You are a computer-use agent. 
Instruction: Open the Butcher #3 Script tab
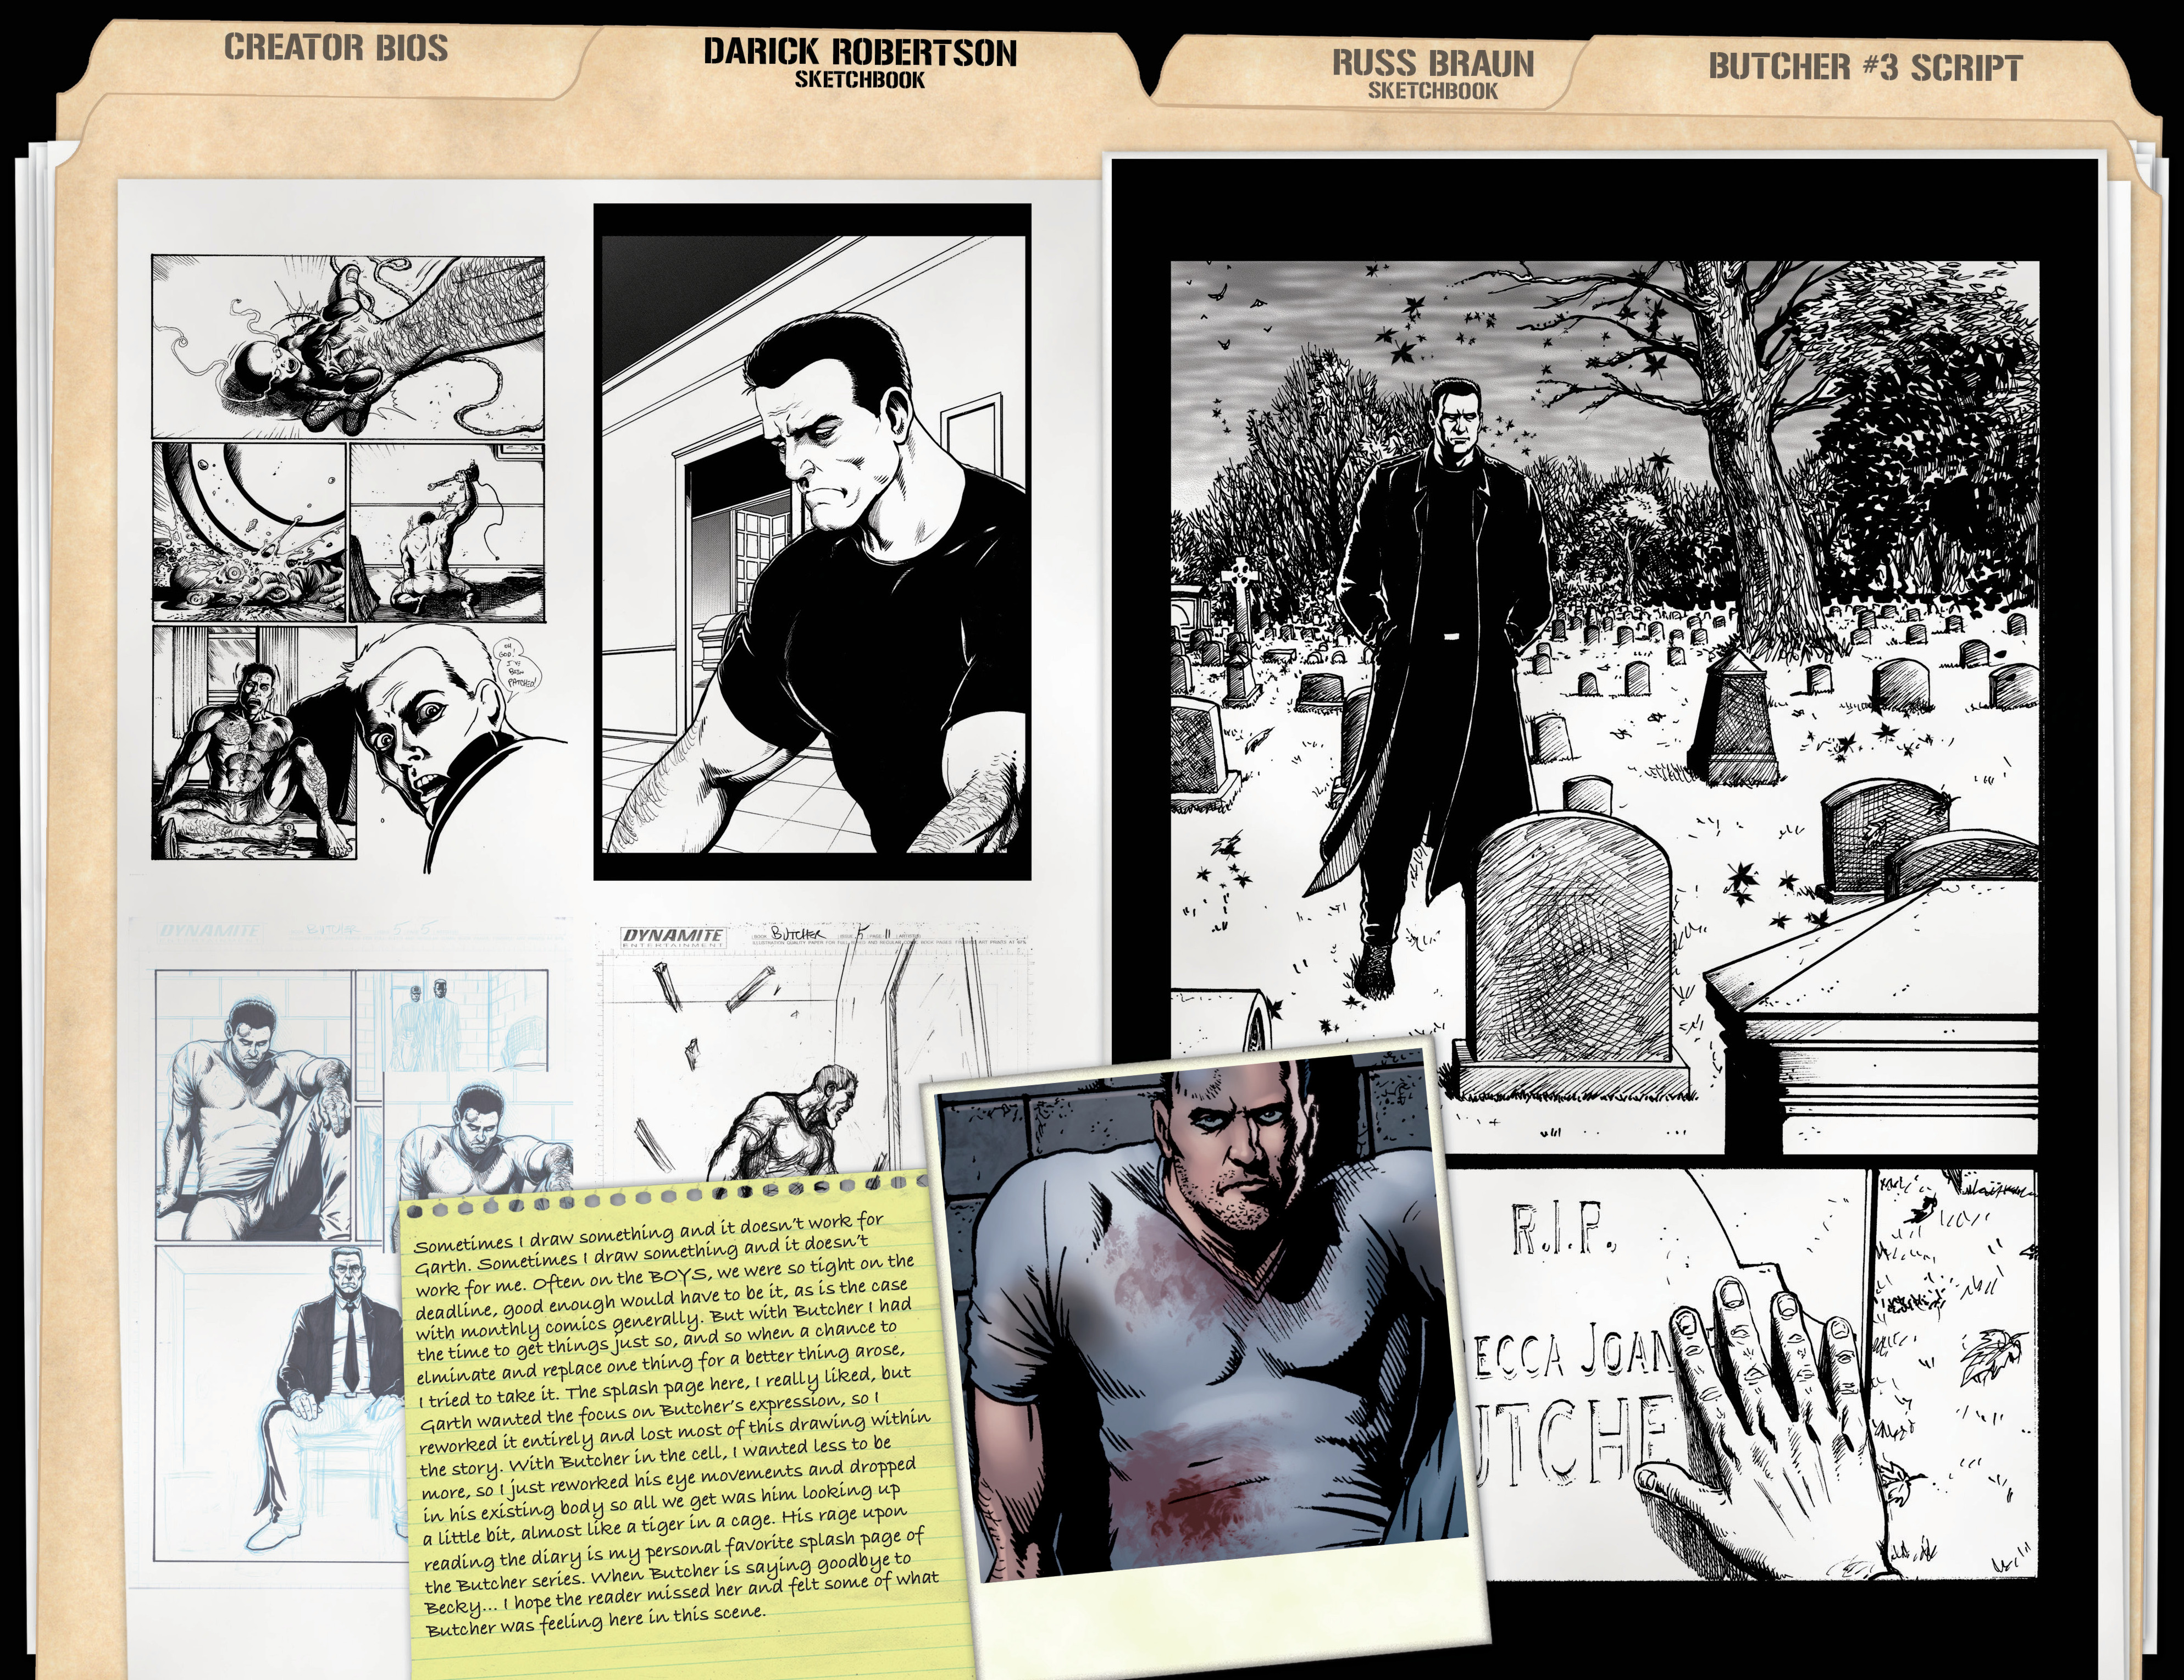tap(1865, 67)
